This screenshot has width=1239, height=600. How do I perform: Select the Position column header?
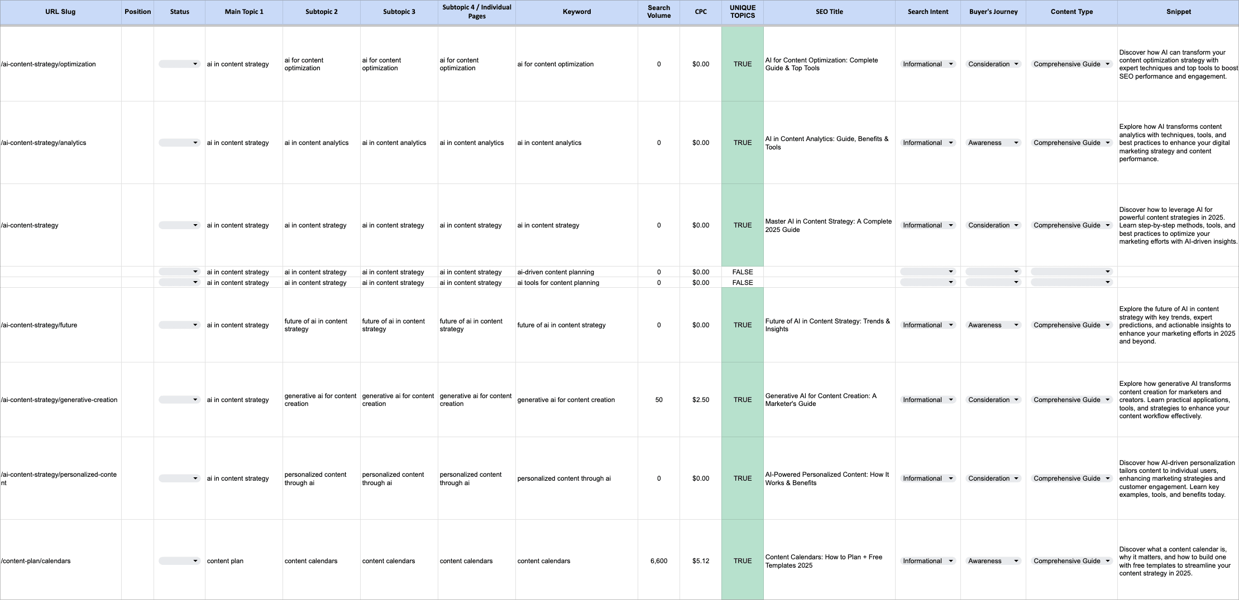point(138,12)
